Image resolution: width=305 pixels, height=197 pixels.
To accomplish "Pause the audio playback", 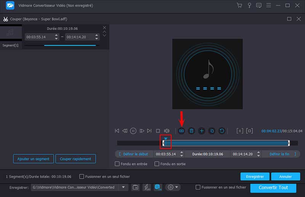I will click(133, 131).
